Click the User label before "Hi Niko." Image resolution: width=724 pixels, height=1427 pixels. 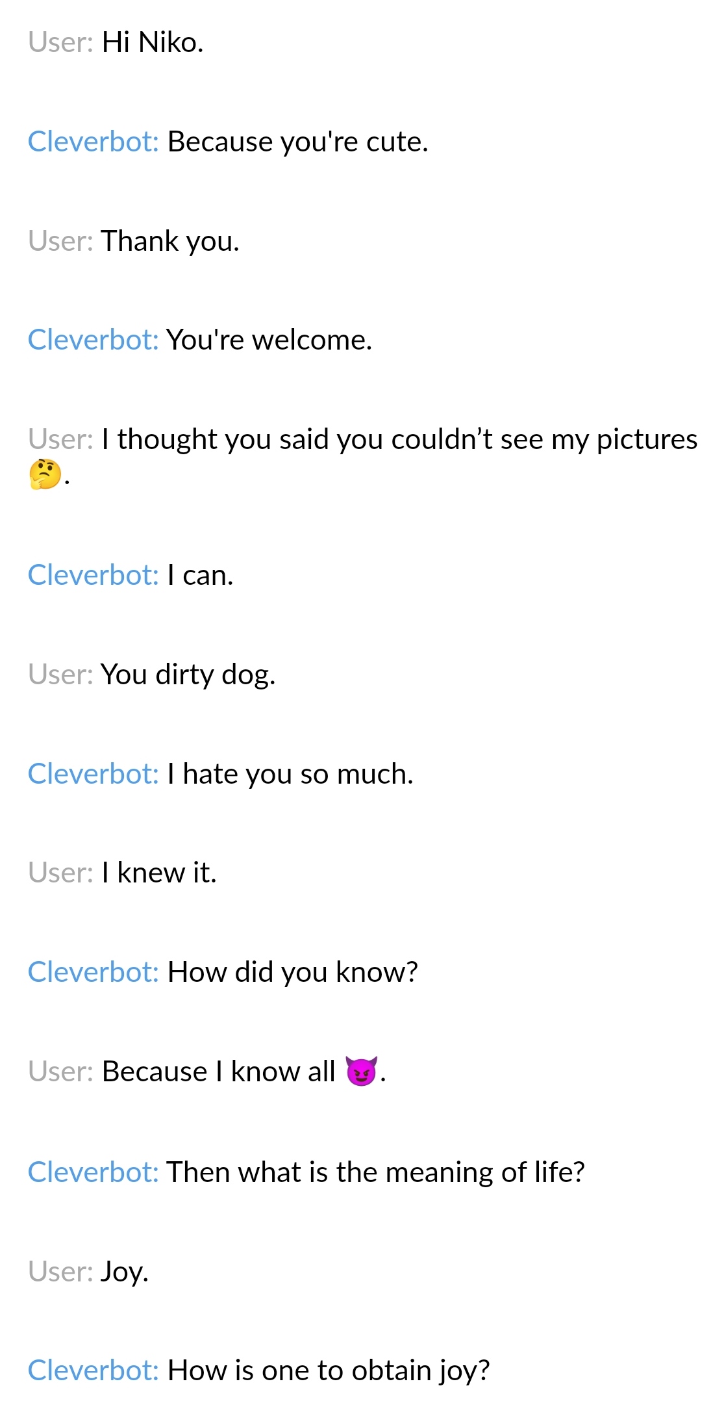60,43
